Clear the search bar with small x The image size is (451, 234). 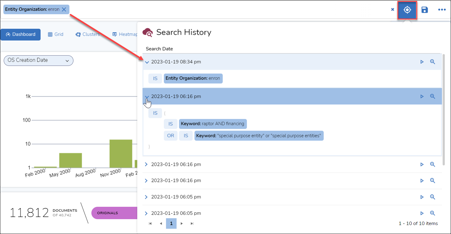point(392,10)
